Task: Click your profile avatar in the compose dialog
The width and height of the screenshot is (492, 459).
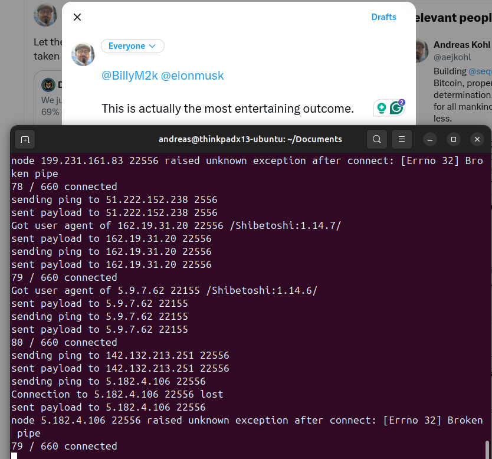Action: point(83,54)
